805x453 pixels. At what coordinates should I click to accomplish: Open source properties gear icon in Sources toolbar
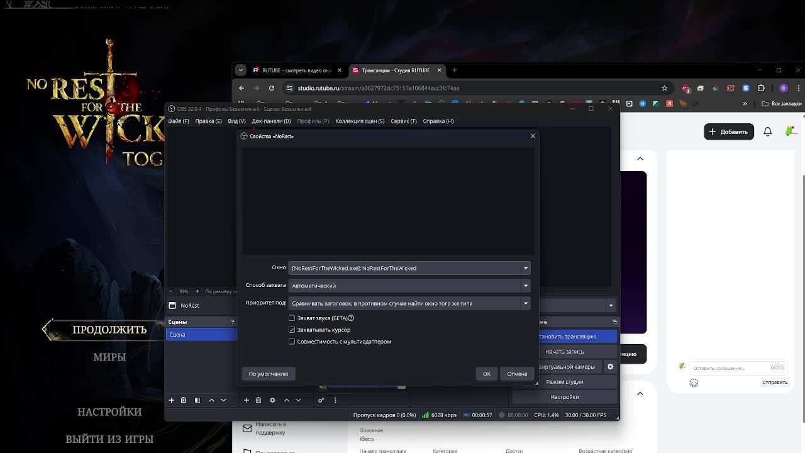point(272,400)
